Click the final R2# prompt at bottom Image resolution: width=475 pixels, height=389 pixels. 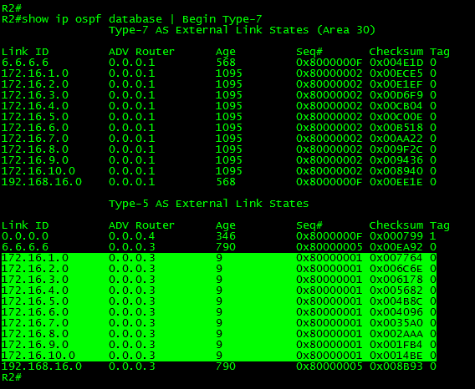[x=12, y=377]
